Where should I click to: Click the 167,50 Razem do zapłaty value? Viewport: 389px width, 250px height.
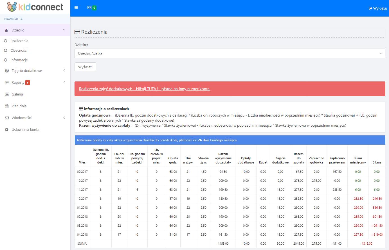299,172
